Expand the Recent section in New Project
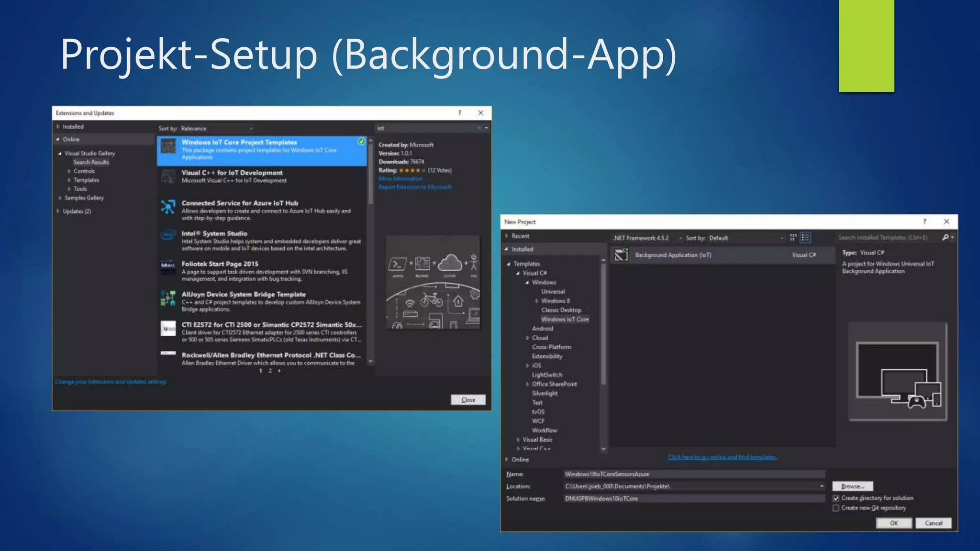Screen dimensions: 980x551 click(x=506, y=236)
